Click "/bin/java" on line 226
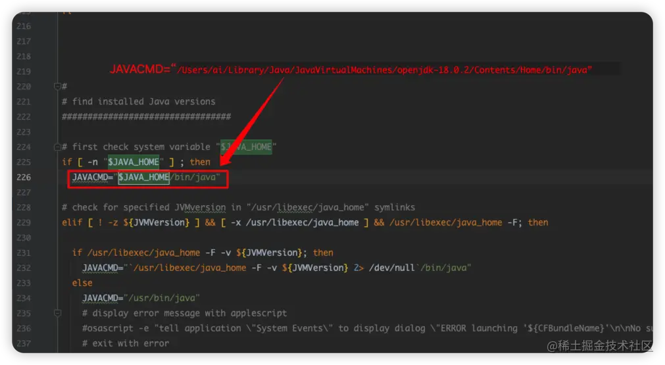 pyautogui.click(x=193, y=177)
